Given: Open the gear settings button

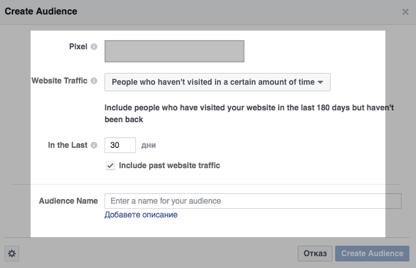Looking at the screenshot, I should coord(12,254).
